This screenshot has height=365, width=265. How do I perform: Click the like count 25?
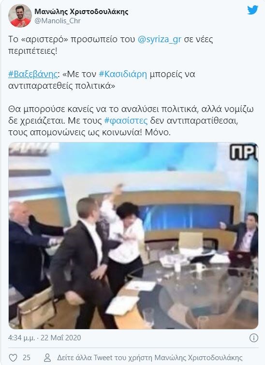tap(27, 357)
